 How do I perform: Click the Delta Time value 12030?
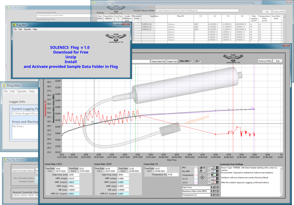[x=73, y=175]
